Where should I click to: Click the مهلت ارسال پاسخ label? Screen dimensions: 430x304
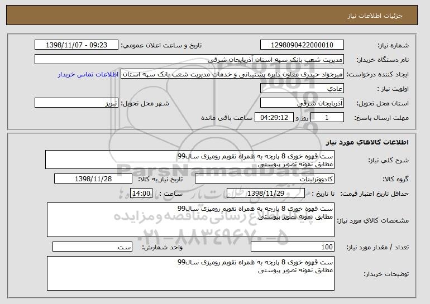(x=381, y=118)
